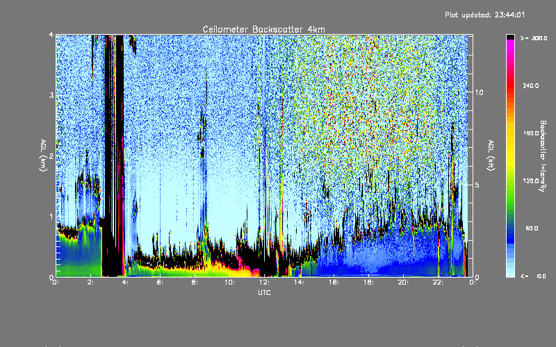Click the "4" km tick label
This screenshot has width=556, height=347.
(x=51, y=35)
